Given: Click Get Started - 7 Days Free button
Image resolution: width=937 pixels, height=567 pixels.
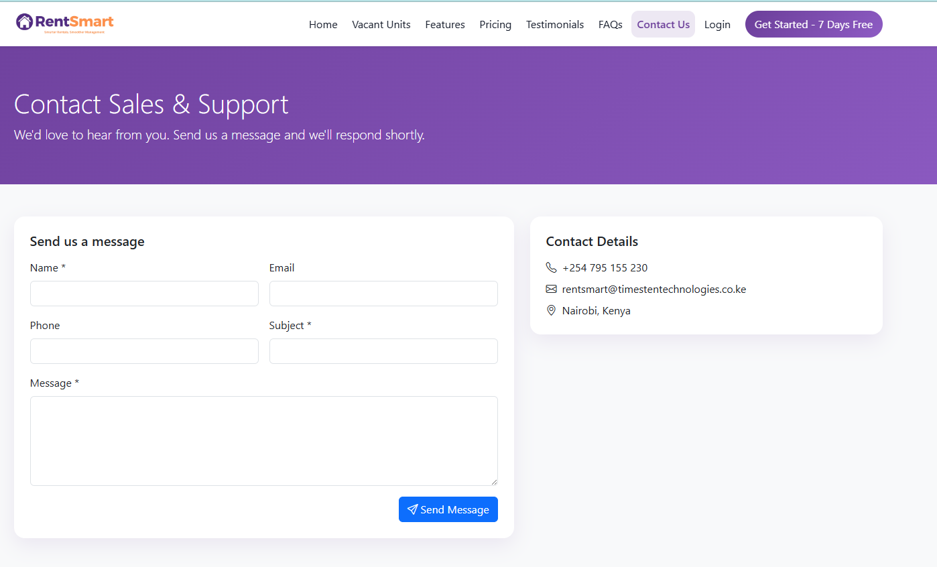Looking at the screenshot, I should coord(814,24).
